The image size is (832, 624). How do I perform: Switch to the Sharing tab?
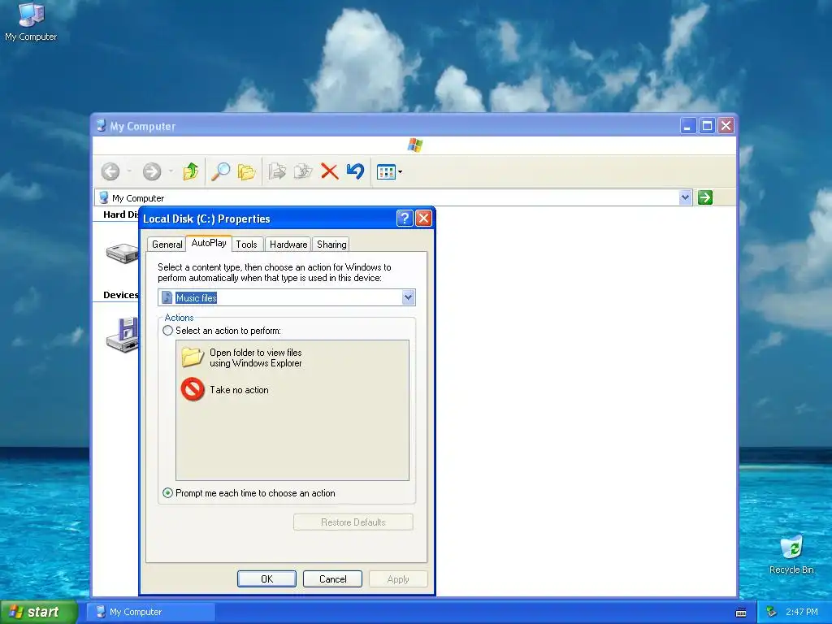coord(331,244)
